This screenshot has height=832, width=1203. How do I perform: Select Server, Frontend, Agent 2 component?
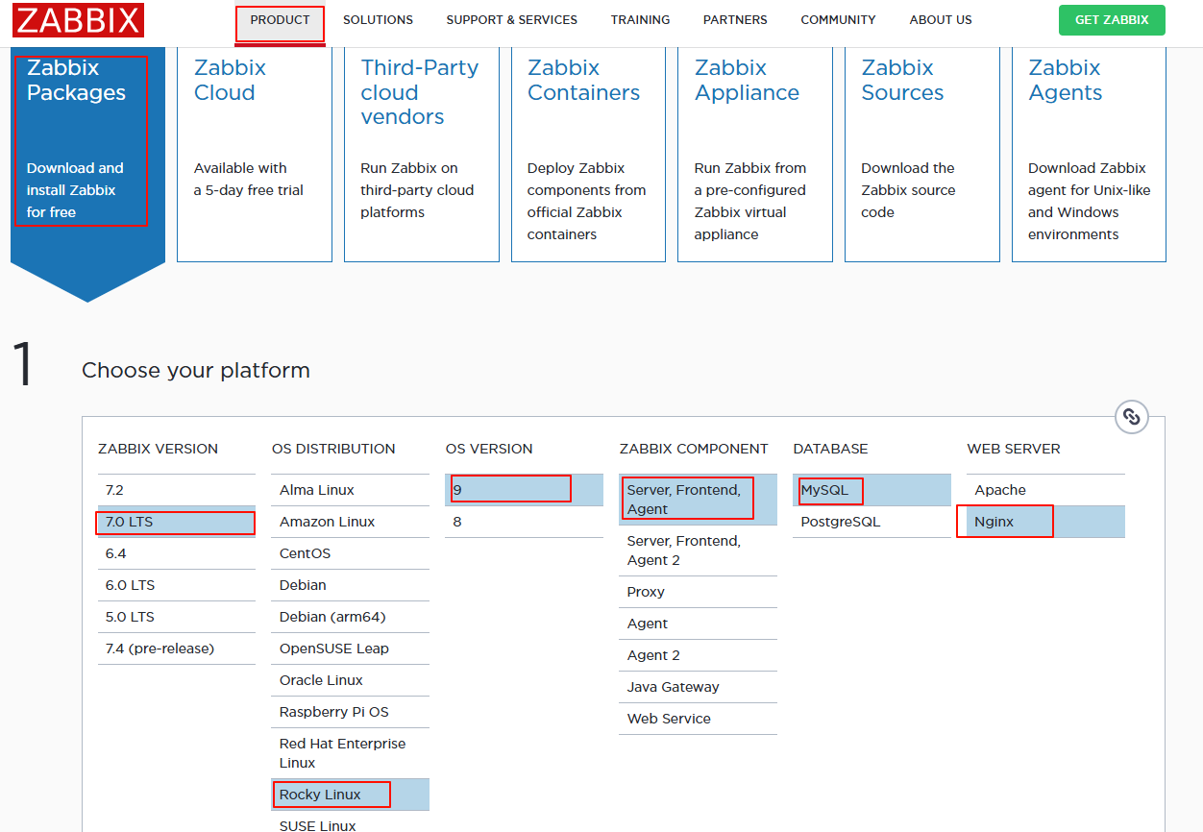click(699, 551)
